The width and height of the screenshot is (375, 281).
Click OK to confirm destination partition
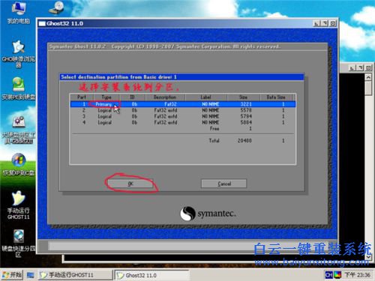[x=130, y=184]
